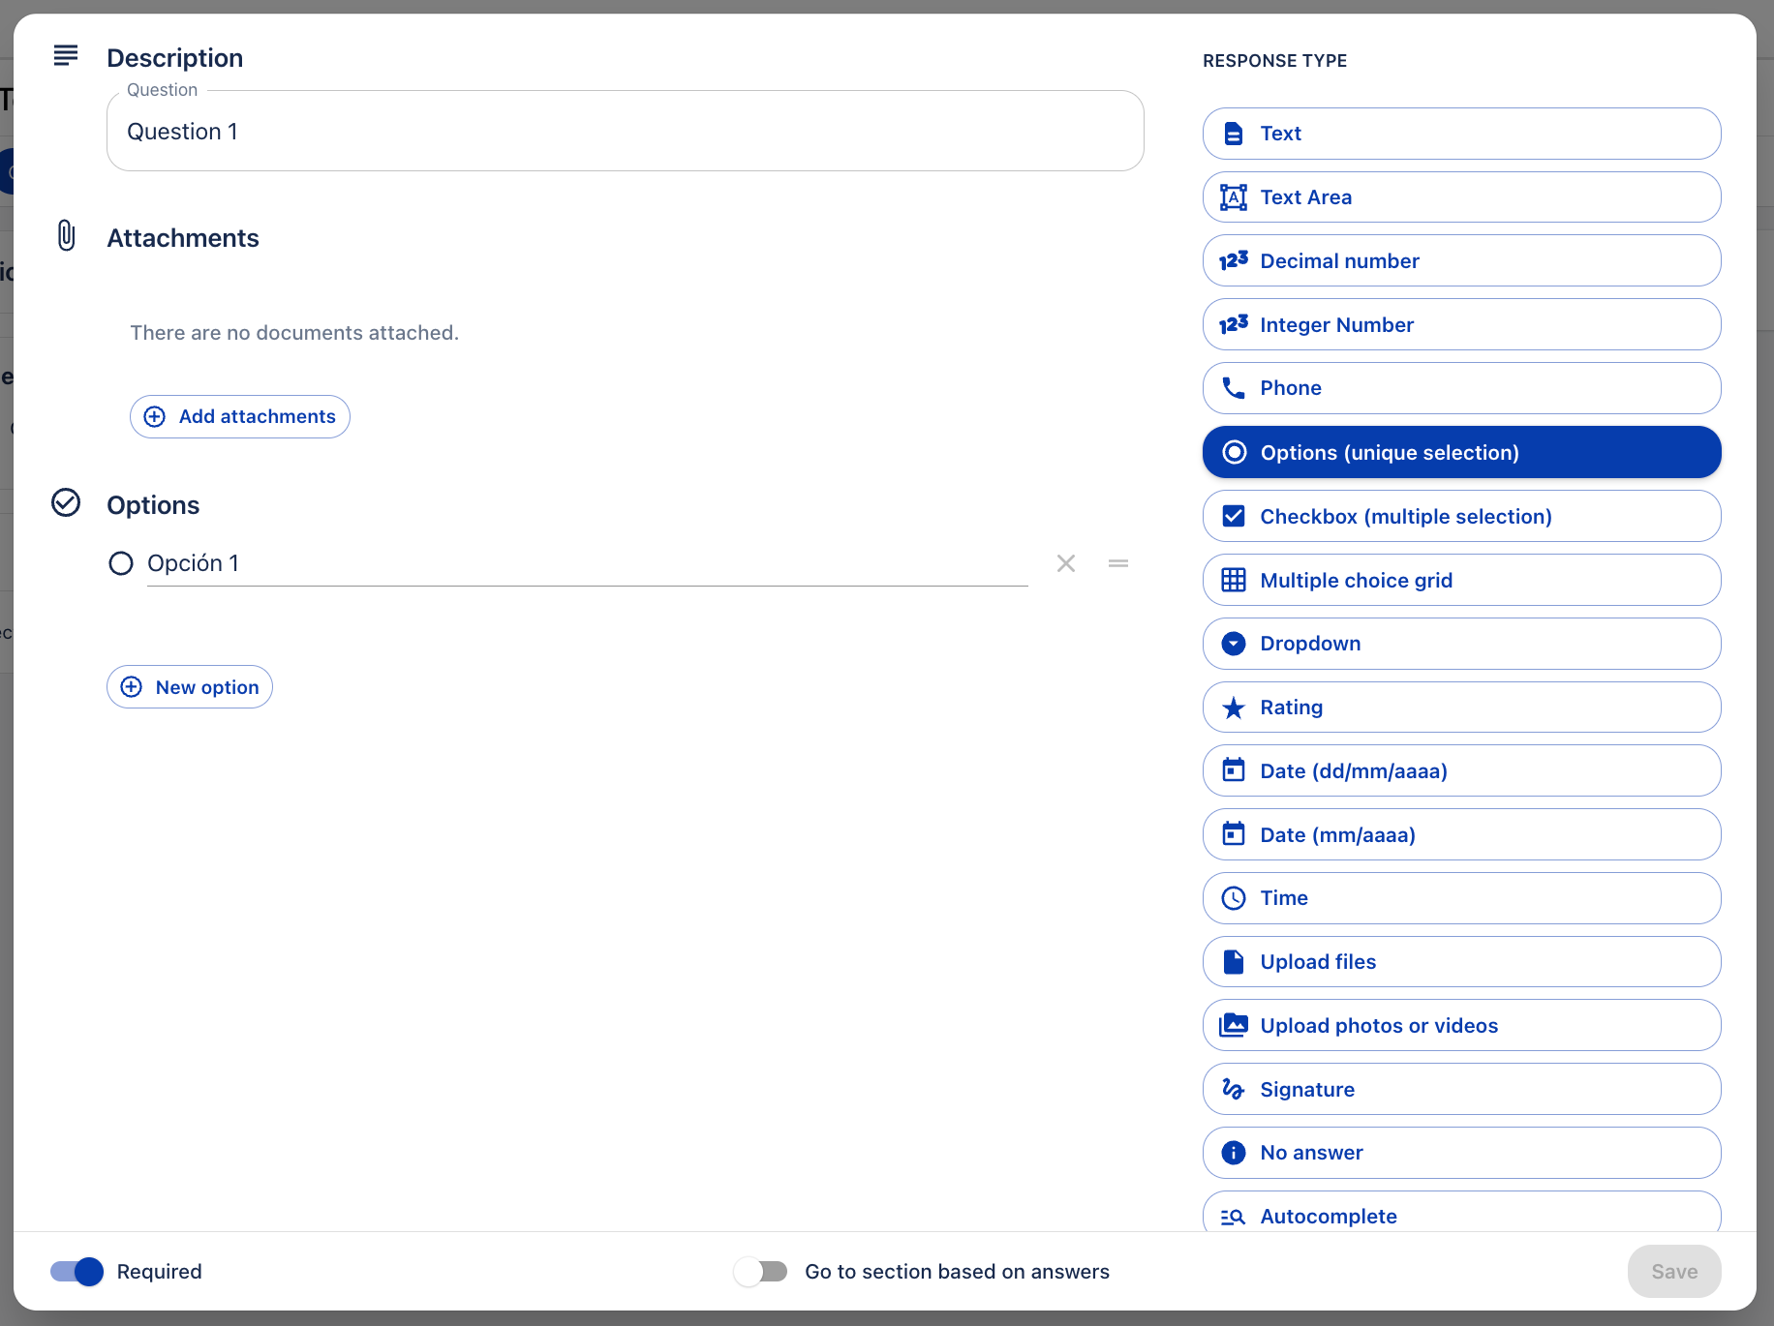The width and height of the screenshot is (1774, 1326).
Task: Select the Opción 1 radio button
Action: coord(121,563)
